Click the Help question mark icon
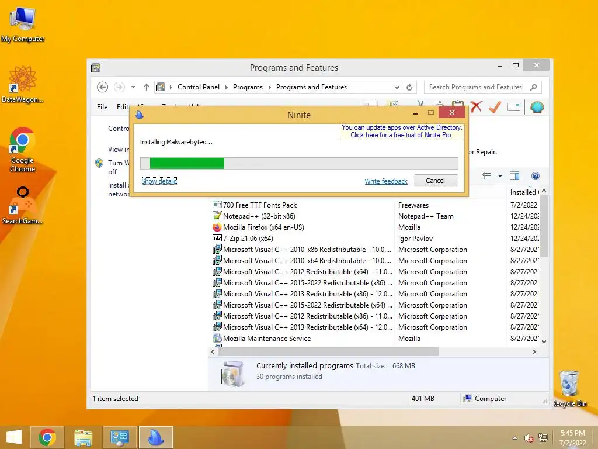Viewport: 598px width, 449px height. [535, 176]
